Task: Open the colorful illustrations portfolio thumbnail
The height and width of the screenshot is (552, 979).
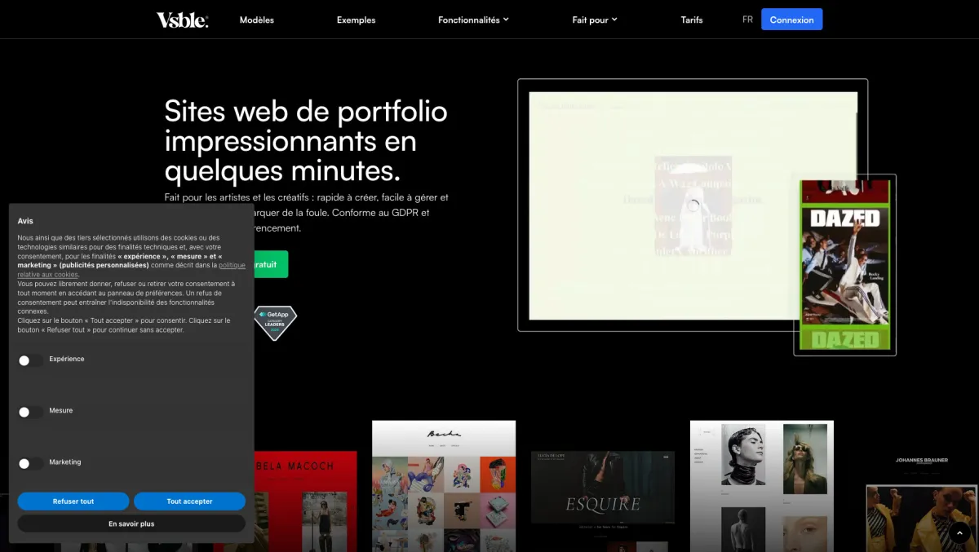Action: click(444, 486)
